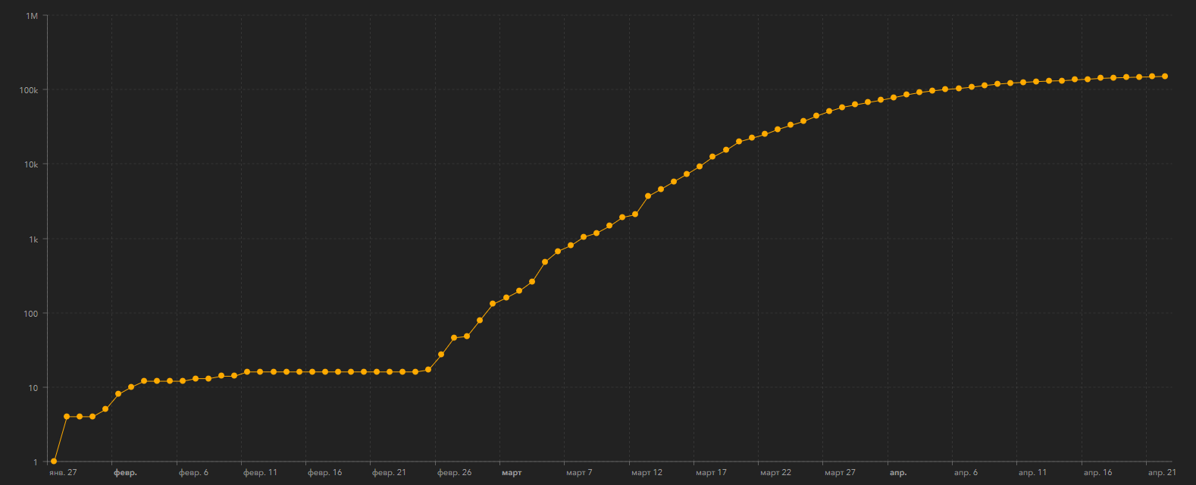Select the 'янв. 27' date label
The image size is (1196, 485).
click(63, 473)
